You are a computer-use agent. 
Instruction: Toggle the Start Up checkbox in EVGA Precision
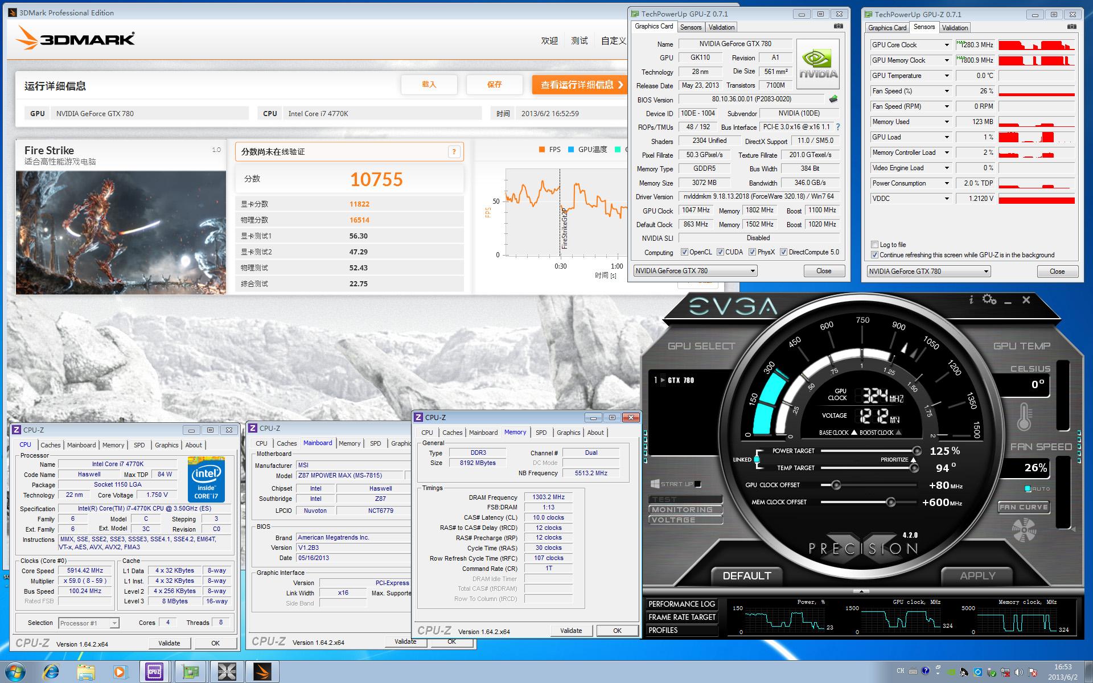[x=698, y=484]
